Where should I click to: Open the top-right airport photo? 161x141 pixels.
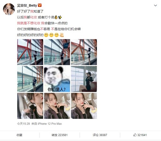(84, 52)
